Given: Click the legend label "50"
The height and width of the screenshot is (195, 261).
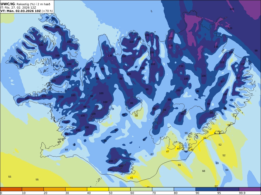Looking at the screenshot, I should point(110,193).
